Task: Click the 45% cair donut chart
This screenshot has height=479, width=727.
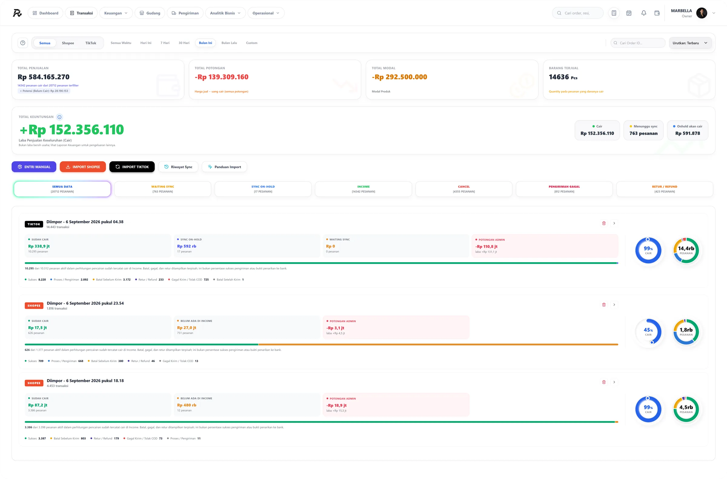Action: [648, 332]
